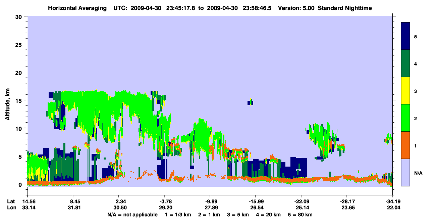Click the latitude value -9.89
Image resolution: width=436 pixels, height=224 pixels.
210,201
